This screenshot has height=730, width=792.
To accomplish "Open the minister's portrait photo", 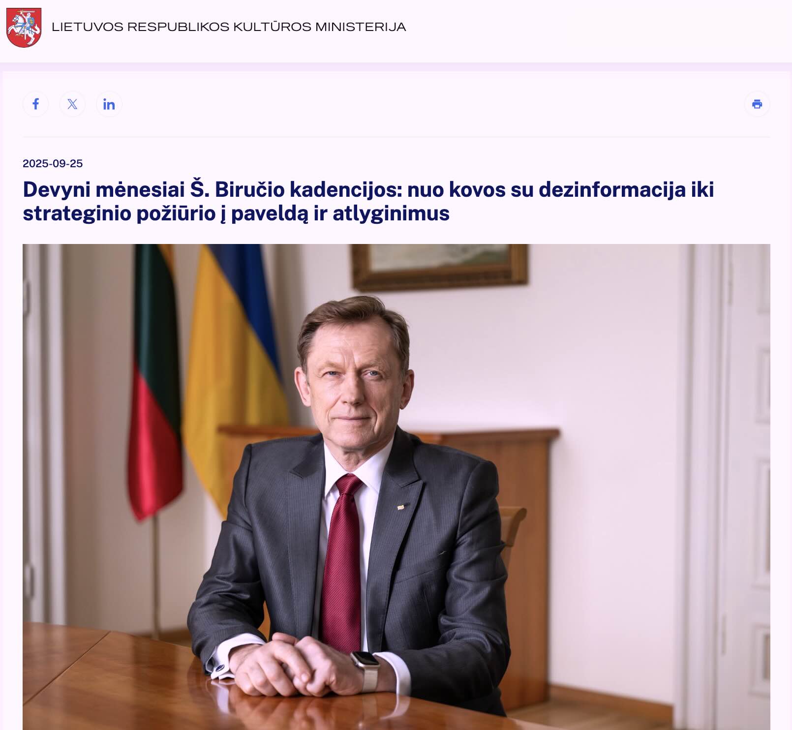I will tap(396, 487).
